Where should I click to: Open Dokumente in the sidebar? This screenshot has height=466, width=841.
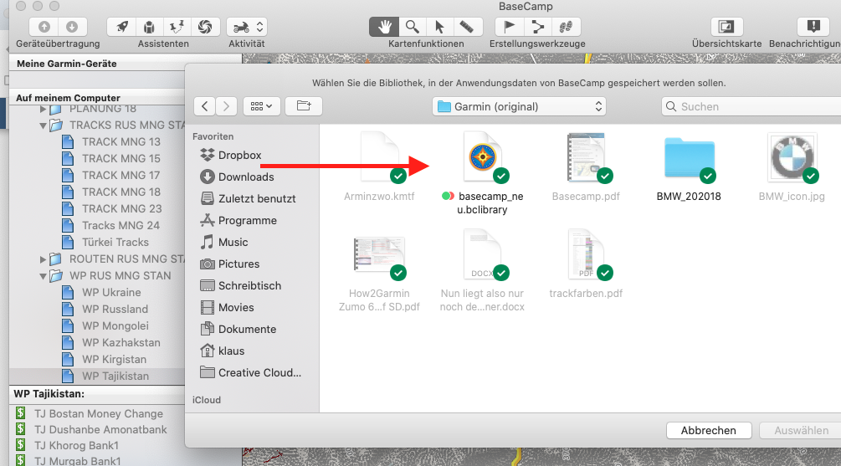point(238,330)
